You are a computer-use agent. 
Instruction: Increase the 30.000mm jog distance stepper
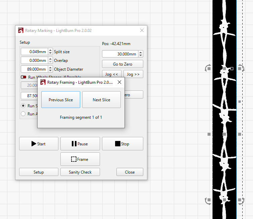pos(140,52)
